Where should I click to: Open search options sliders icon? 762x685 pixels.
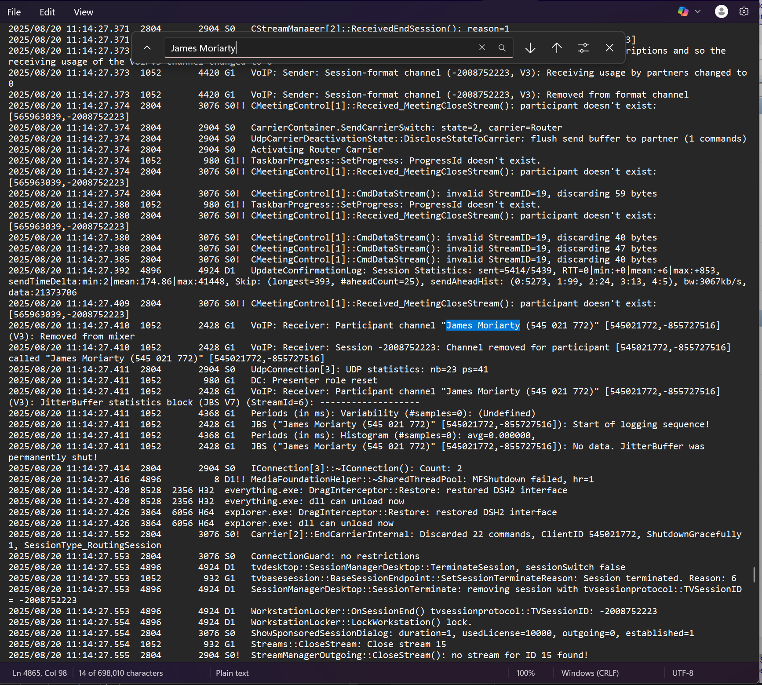pyautogui.click(x=583, y=48)
